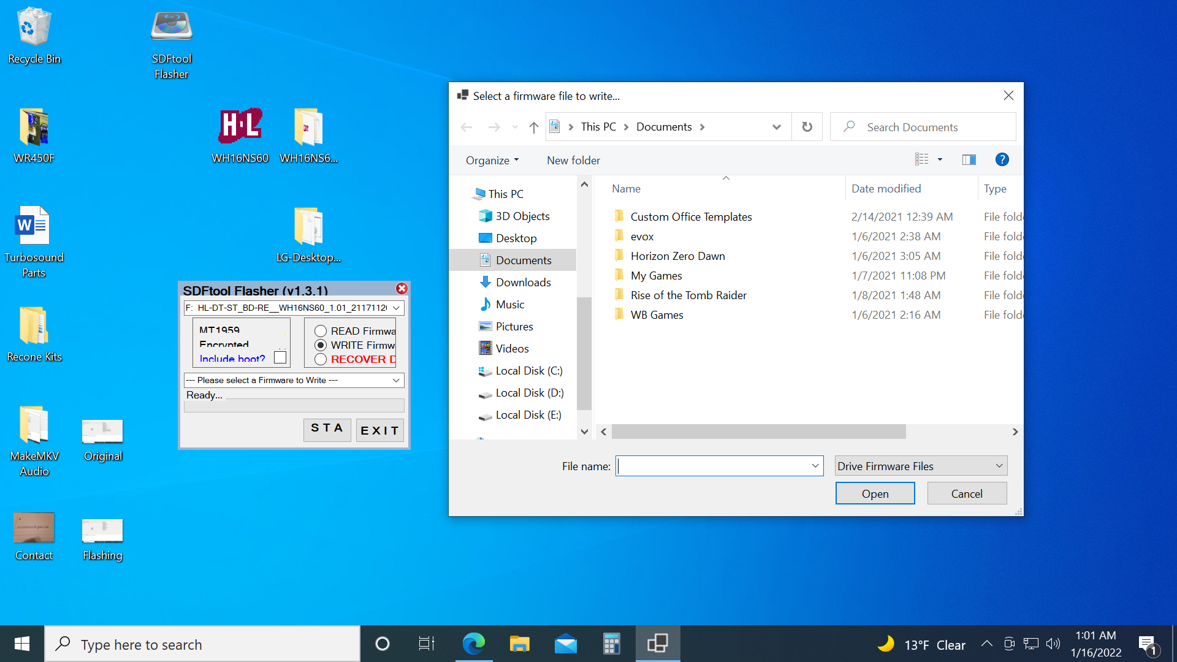The width and height of the screenshot is (1177, 662).
Task: Open the Windows Start menu
Action: click(22, 644)
